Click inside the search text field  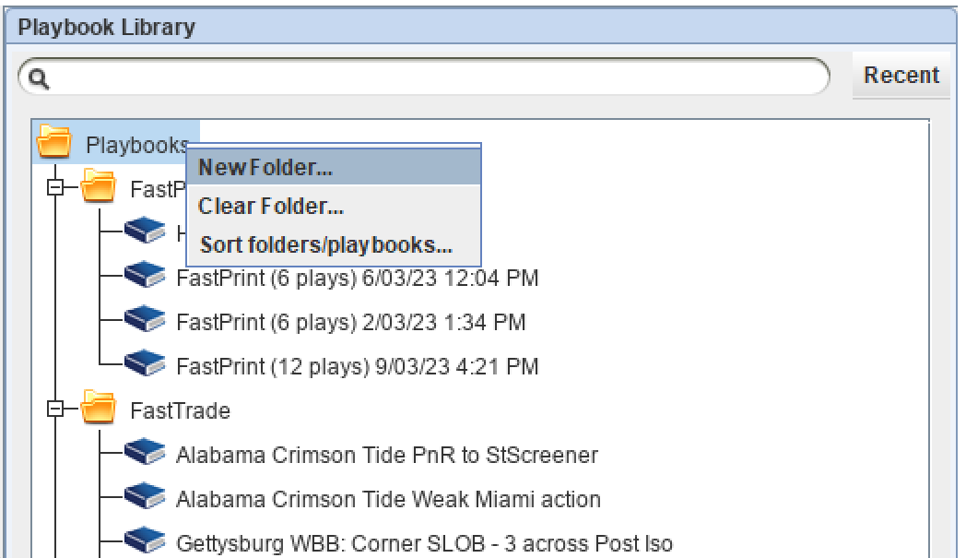click(x=415, y=77)
